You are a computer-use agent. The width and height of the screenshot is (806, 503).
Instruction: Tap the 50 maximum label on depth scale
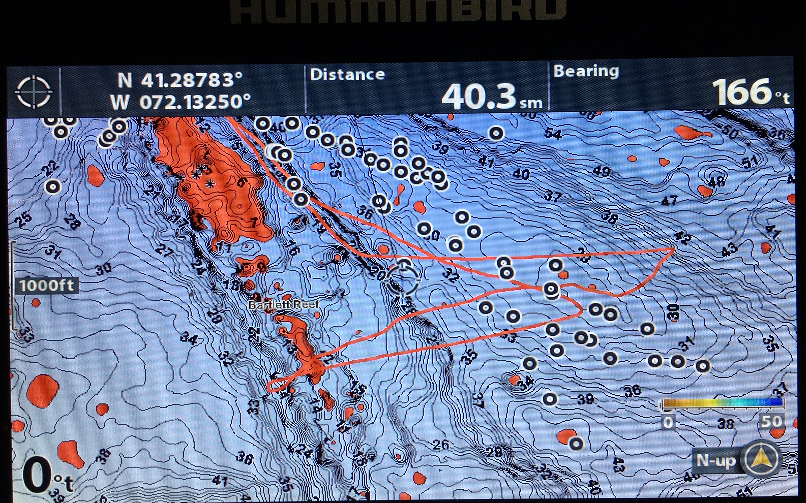(771, 421)
